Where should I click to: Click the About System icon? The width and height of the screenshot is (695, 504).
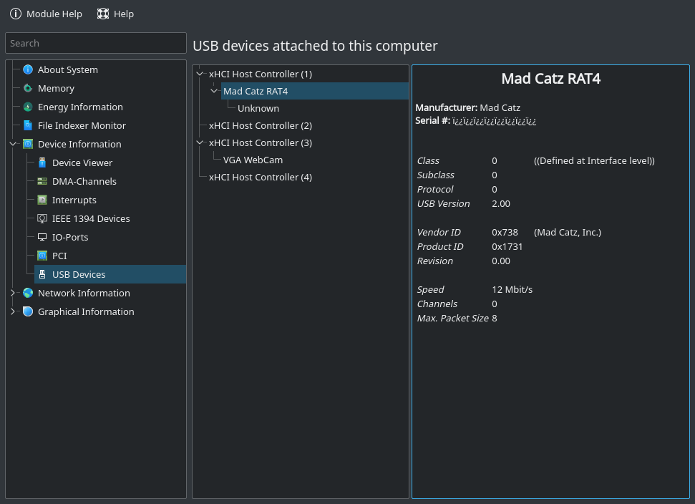click(28, 69)
